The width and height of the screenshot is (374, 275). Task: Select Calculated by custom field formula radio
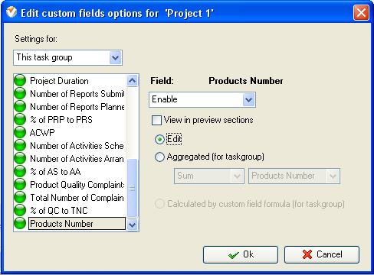[x=159, y=204]
